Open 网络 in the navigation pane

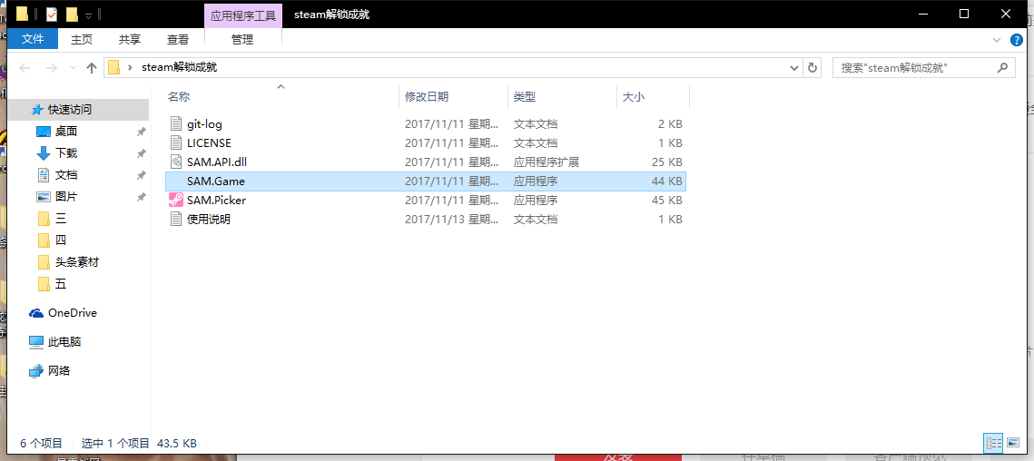click(x=50, y=370)
